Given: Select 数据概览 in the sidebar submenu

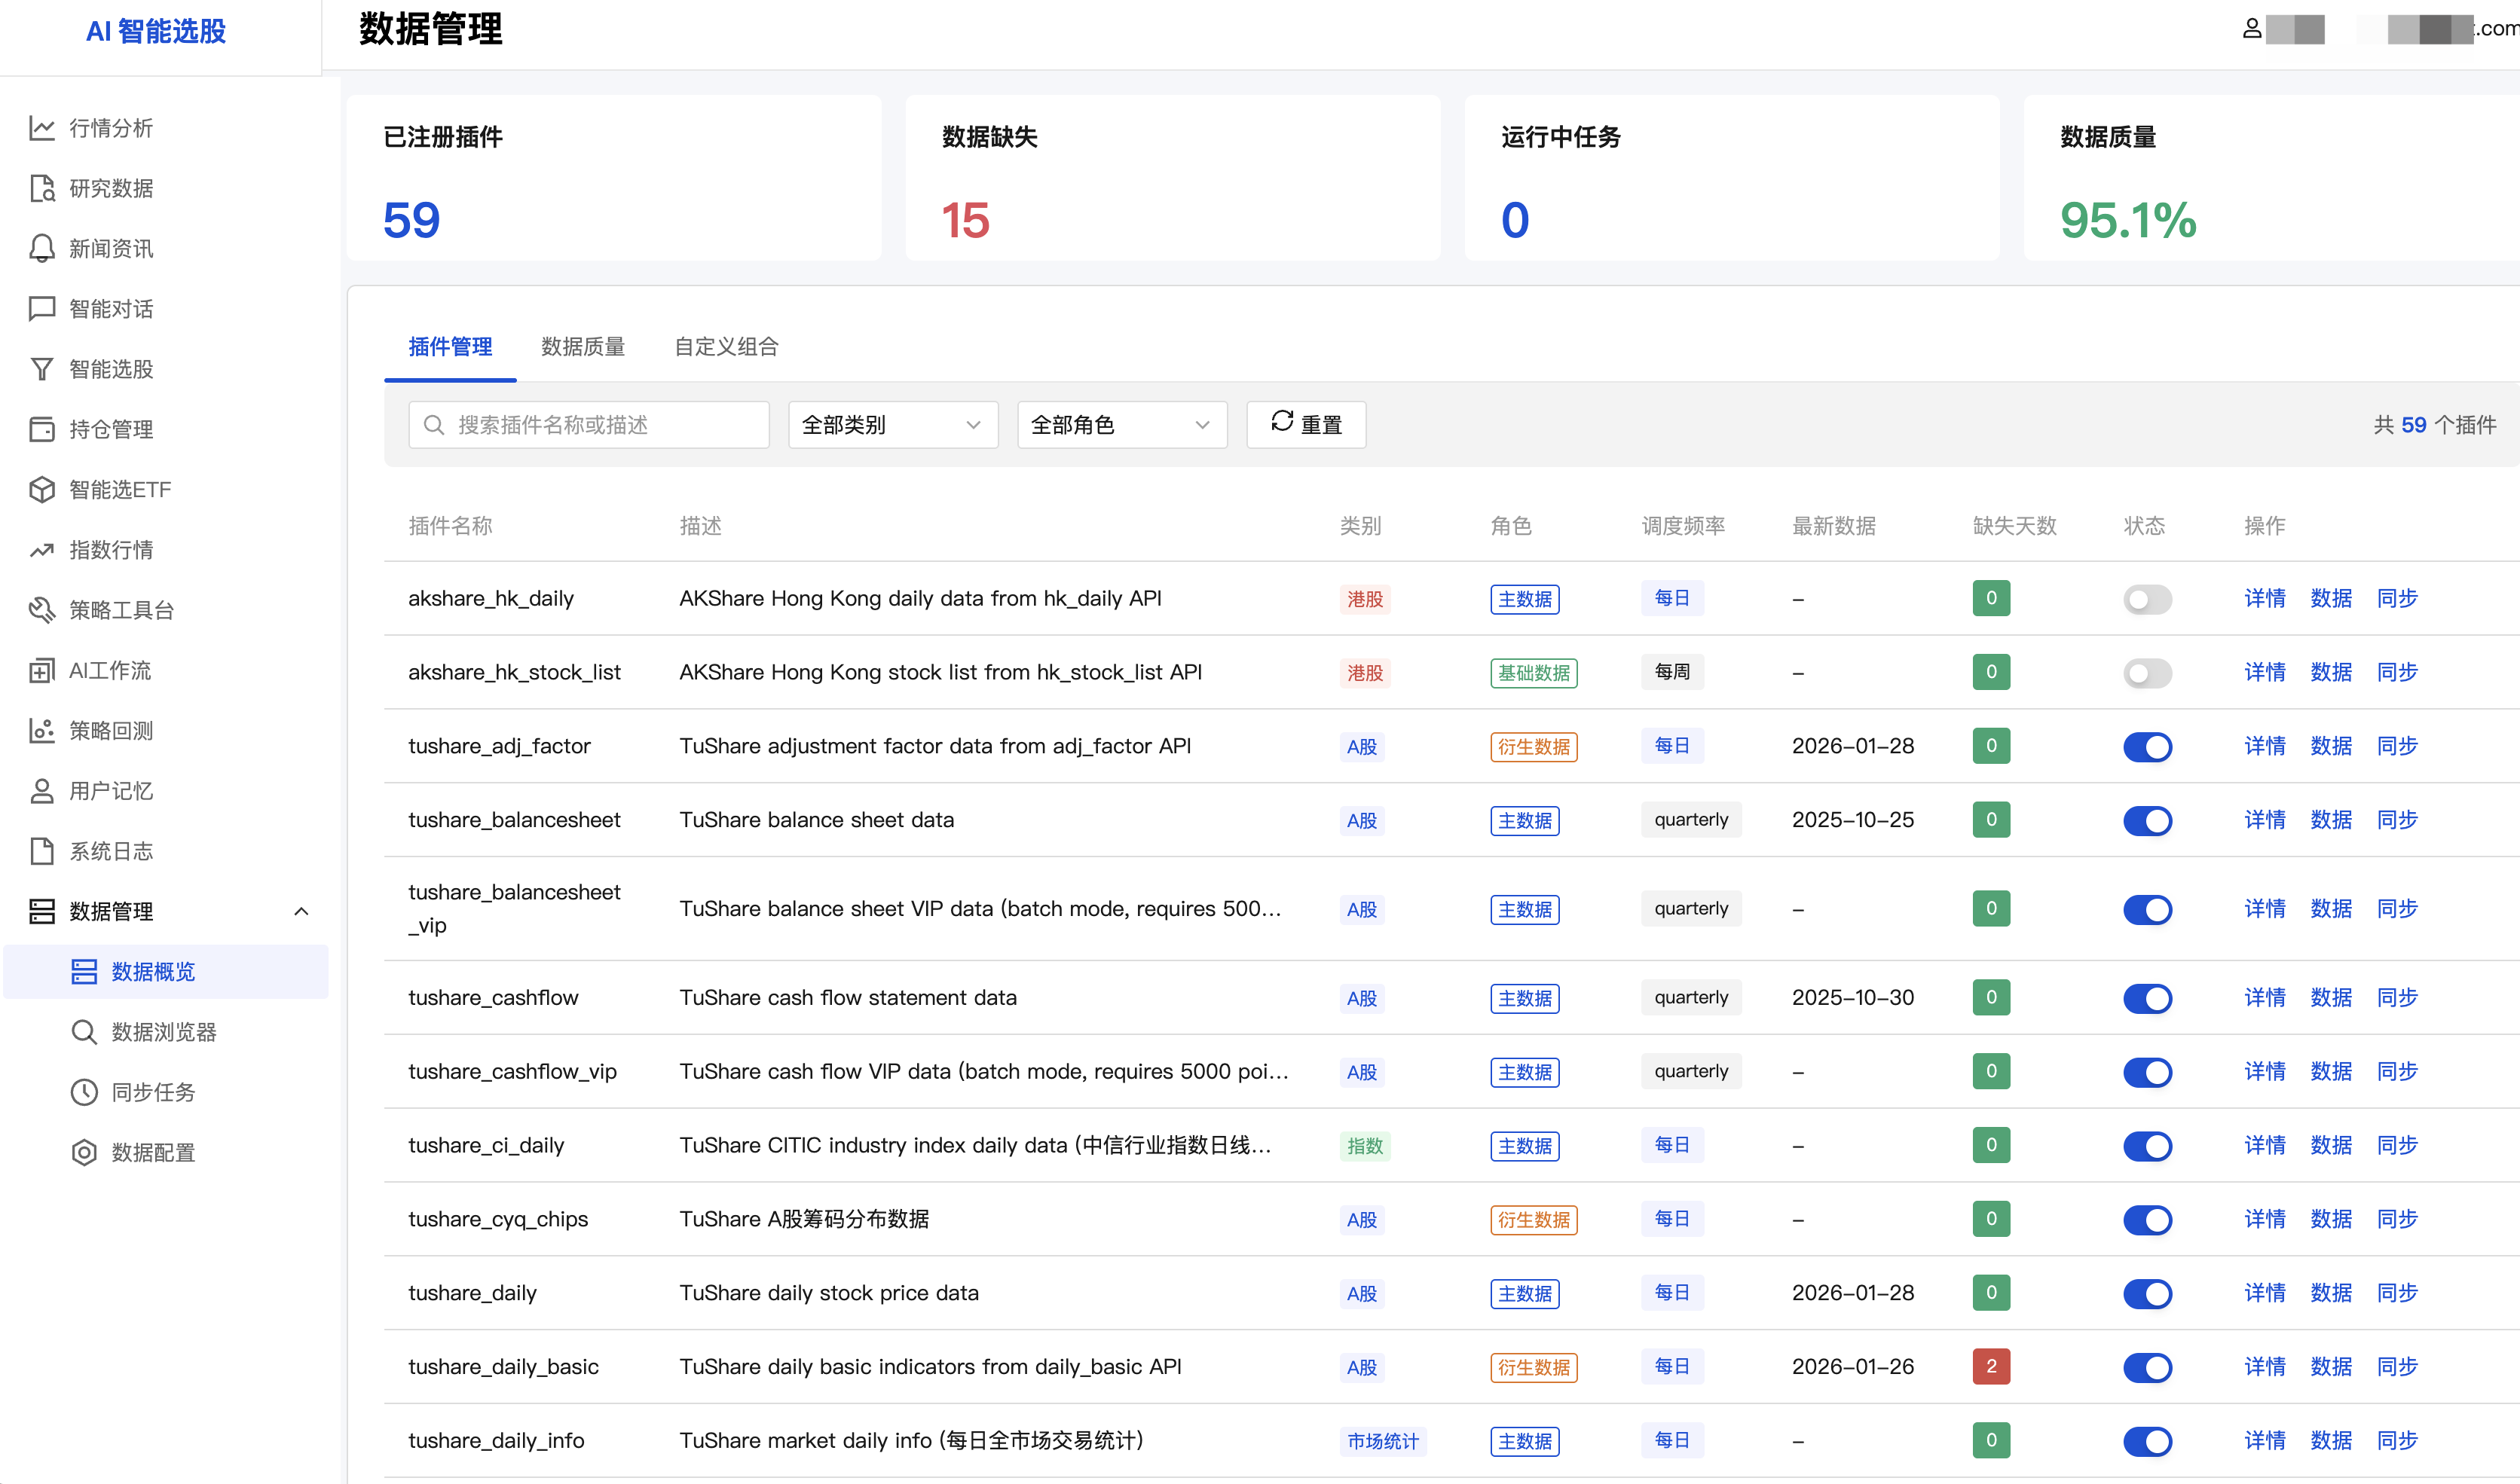Looking at the screenshot, I should 166,971.
